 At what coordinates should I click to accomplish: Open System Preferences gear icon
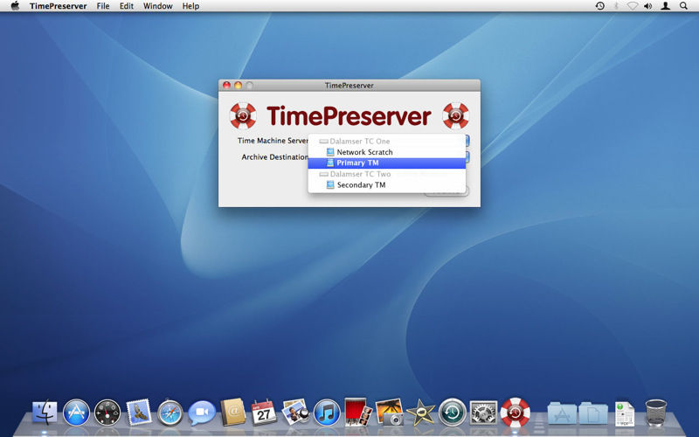pos(483,412)
